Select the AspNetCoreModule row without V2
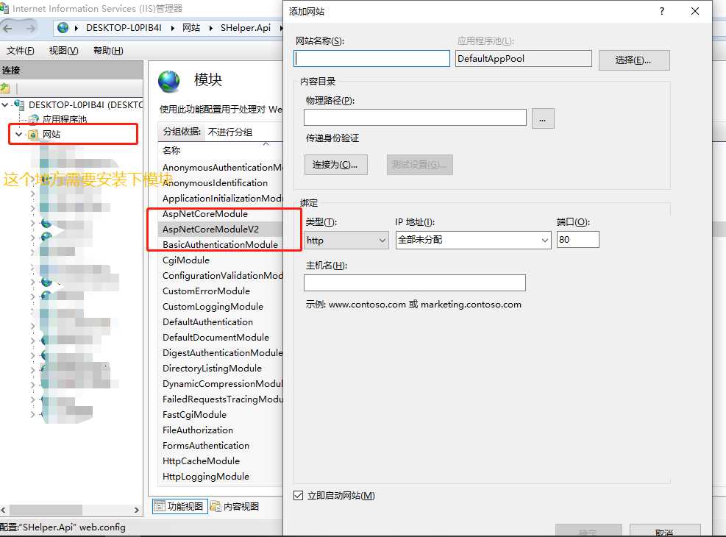726x537 pixels. [221, 214]
